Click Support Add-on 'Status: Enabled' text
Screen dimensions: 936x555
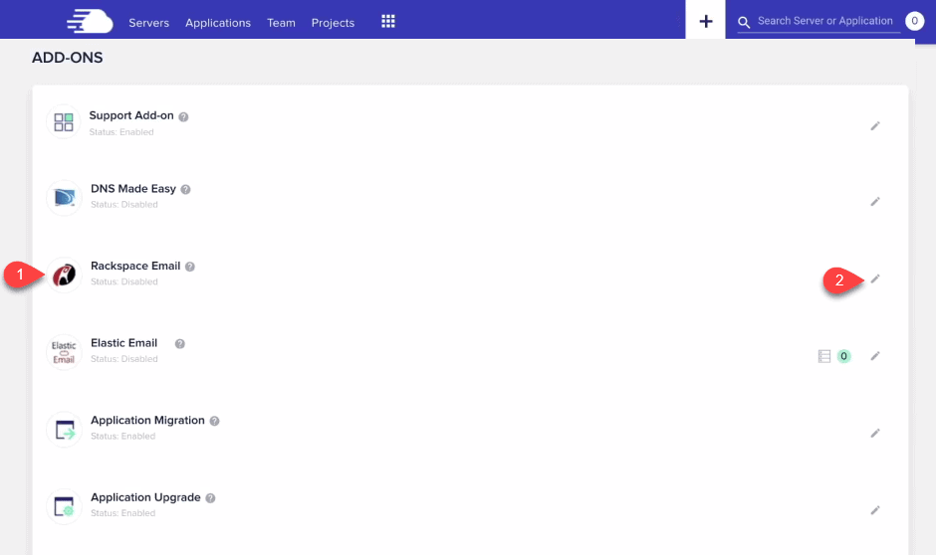[121, 132]
